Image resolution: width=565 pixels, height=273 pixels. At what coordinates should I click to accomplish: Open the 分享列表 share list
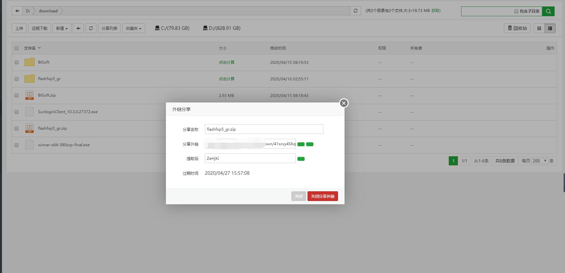point(109,28)
